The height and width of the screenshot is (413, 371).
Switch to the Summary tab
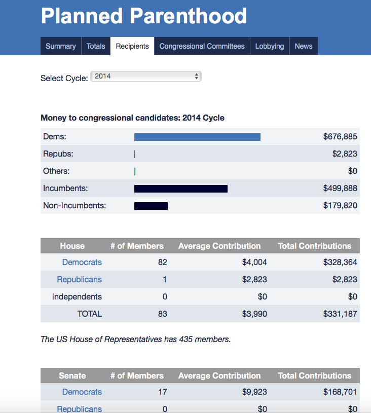60,46
